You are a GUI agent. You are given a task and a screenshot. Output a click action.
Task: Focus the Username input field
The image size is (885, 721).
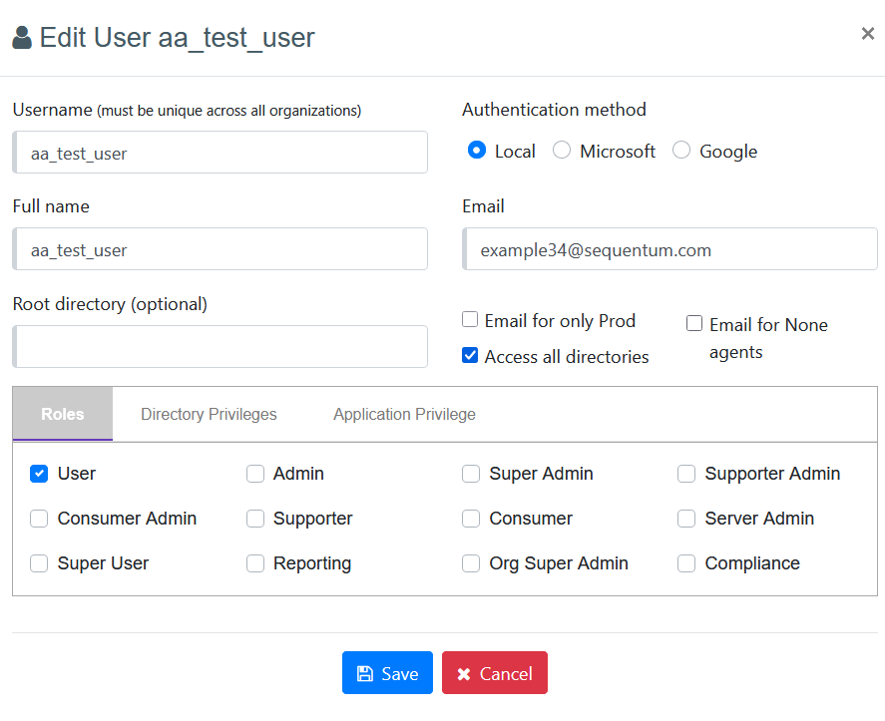221,153
